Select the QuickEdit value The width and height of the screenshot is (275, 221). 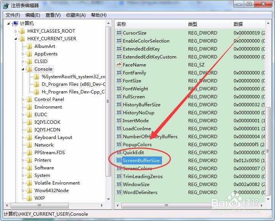[133, 152]
